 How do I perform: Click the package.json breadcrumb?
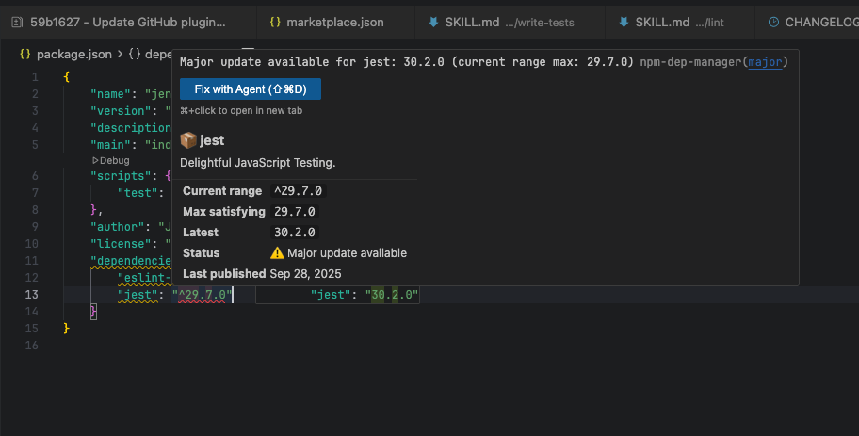74,55
